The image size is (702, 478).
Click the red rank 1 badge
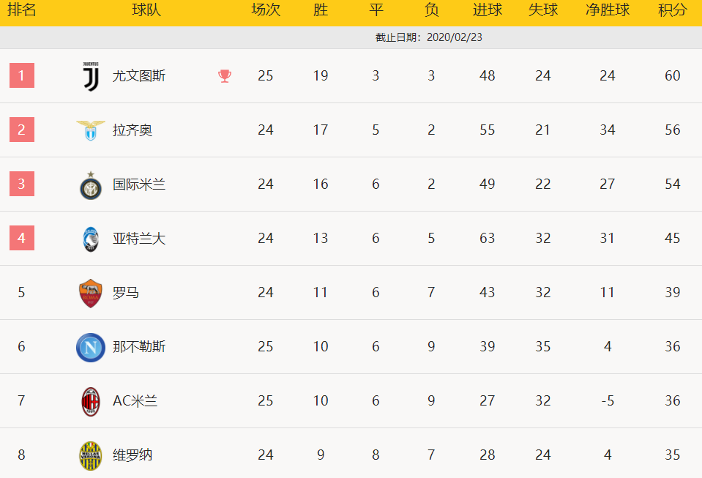22,75
